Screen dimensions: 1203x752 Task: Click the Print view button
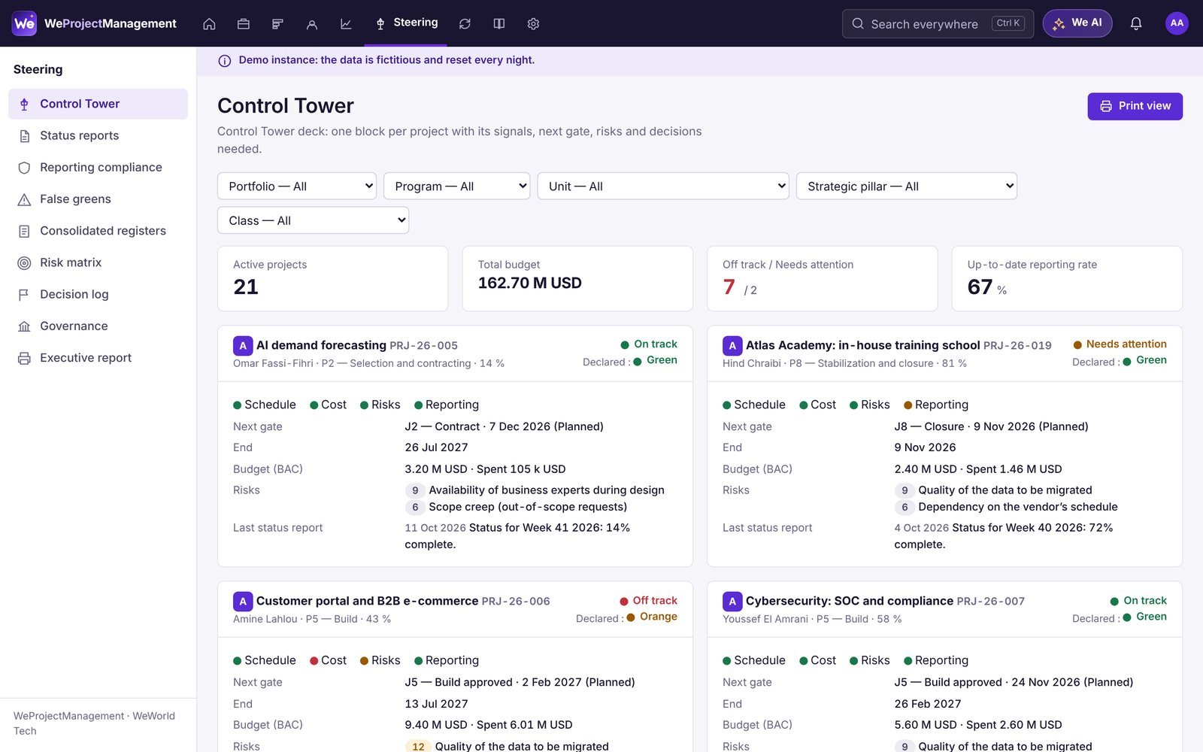point(1135,106)
